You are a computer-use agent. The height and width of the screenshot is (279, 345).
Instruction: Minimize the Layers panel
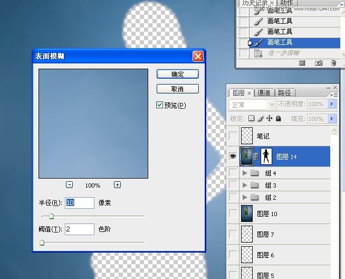point(328,88)
